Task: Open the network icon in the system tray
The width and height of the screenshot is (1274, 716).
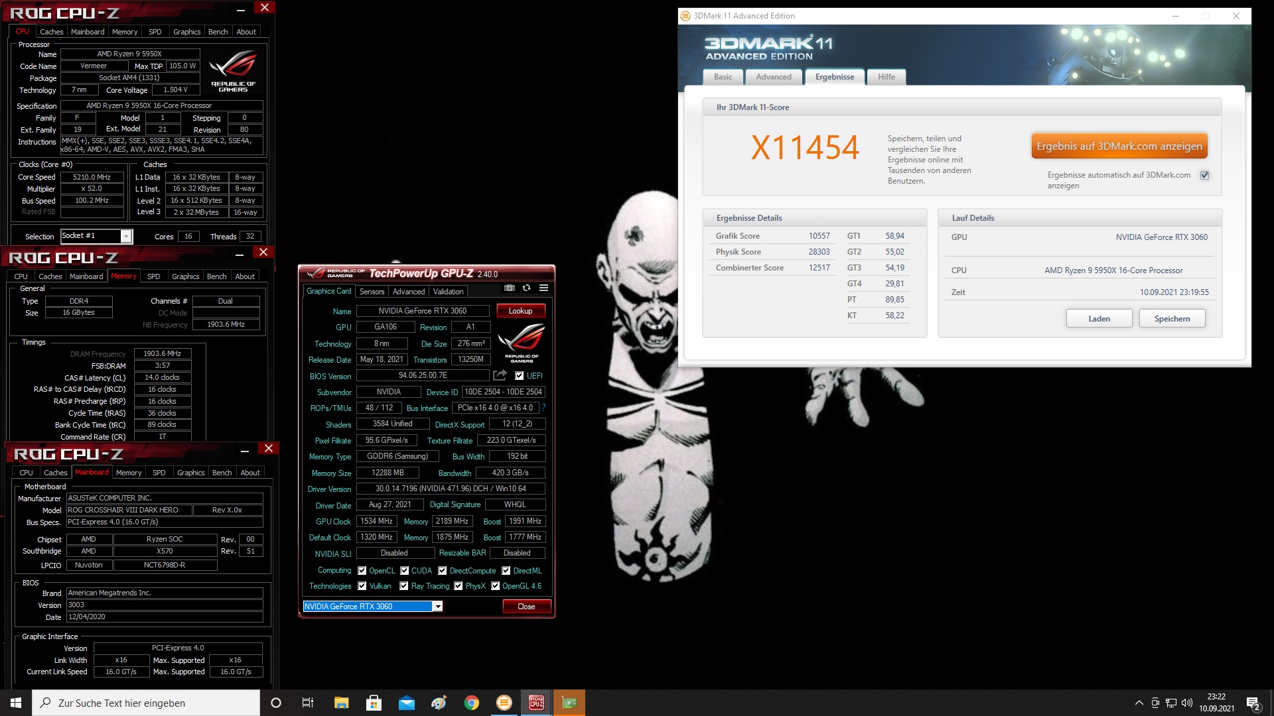Action: [1171, 703]
